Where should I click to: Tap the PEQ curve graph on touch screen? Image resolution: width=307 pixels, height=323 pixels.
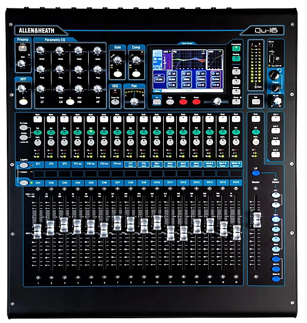[189, 59]
